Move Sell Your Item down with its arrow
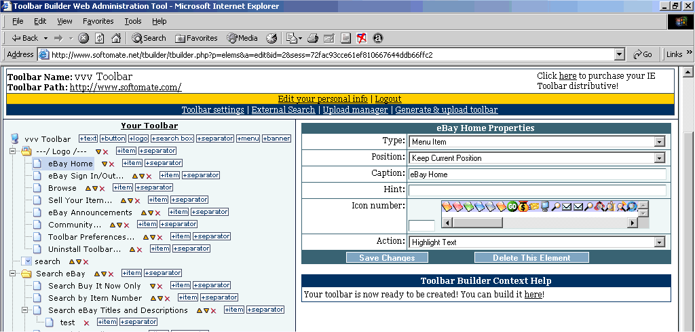The height and width of the screenshot is (332, 695). [131, 201]
